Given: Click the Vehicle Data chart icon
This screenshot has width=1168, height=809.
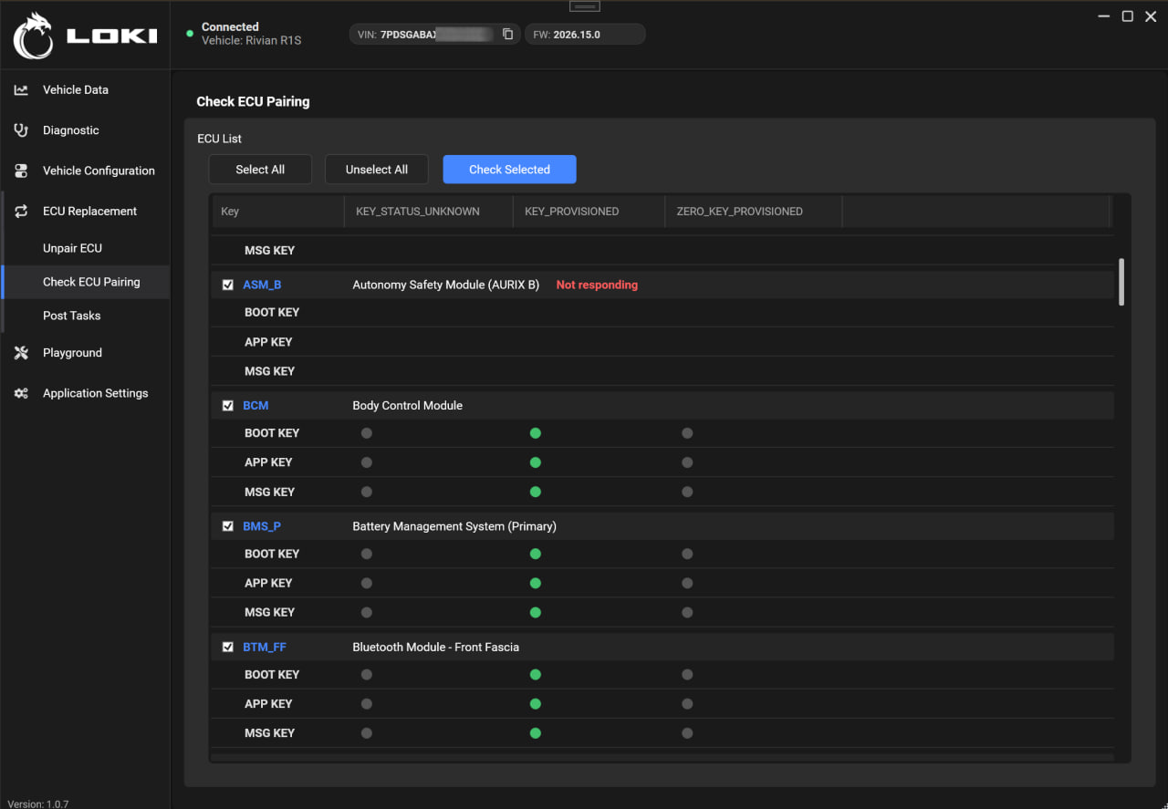Looking at the screenshot, I should tap(21, 89).
